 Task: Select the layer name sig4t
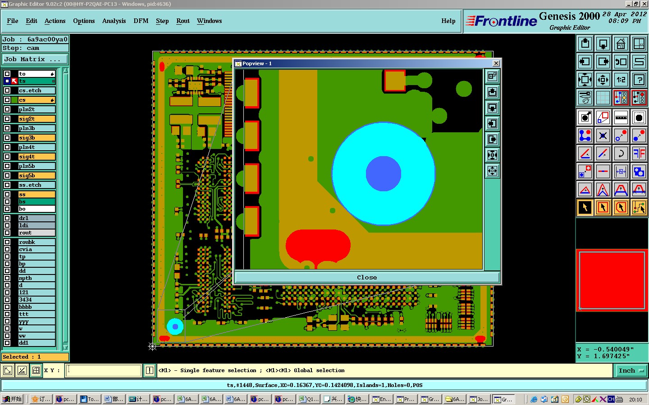pos(37,157)
